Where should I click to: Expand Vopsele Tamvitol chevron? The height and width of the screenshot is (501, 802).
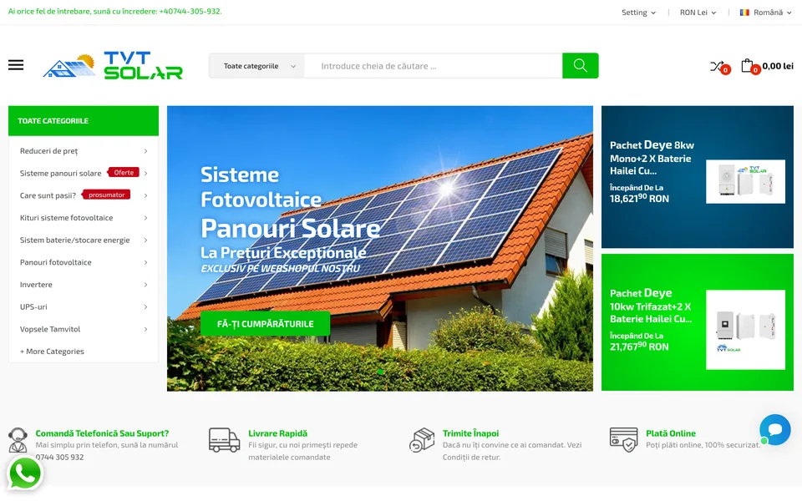pyautogui.click(x=145, y=329)
